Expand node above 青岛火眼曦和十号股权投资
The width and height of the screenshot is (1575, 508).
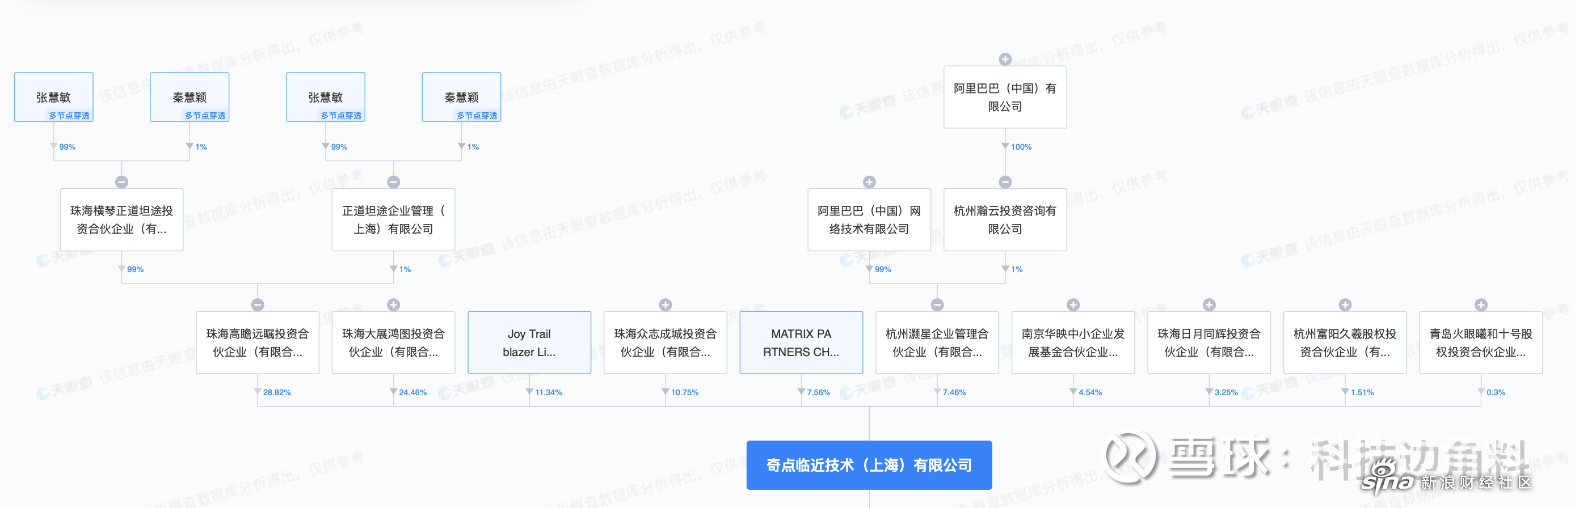pyautogui.click(x=1480, y=304)
